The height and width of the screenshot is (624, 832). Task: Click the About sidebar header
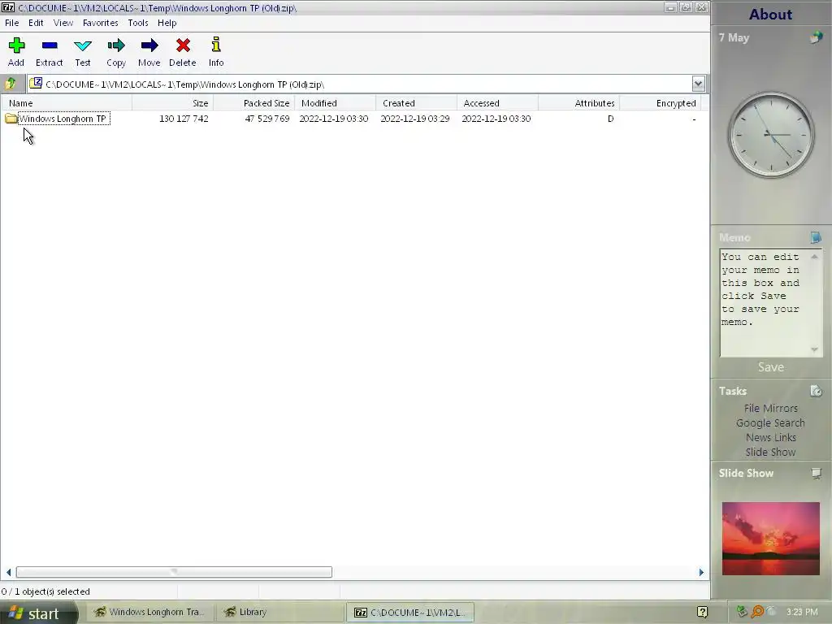(x=770, y=15)
